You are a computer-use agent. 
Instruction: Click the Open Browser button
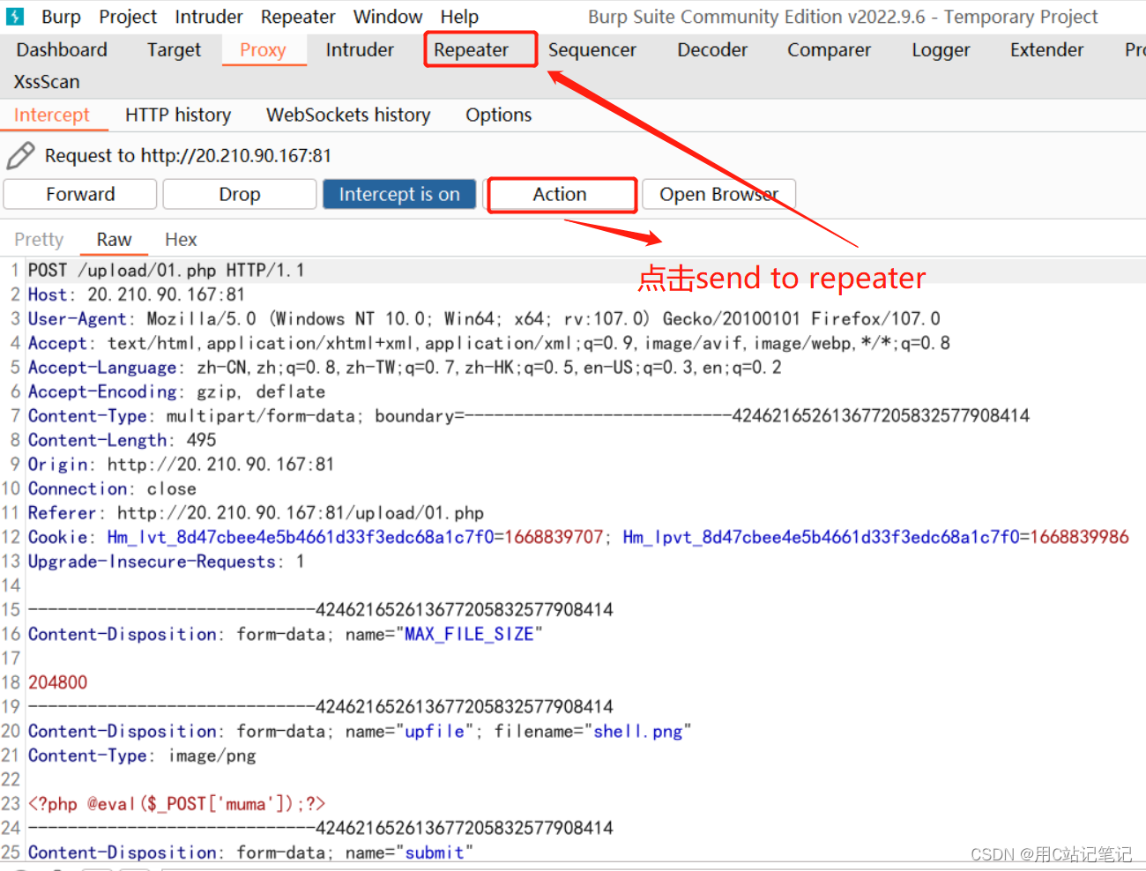tap(718, 194)
